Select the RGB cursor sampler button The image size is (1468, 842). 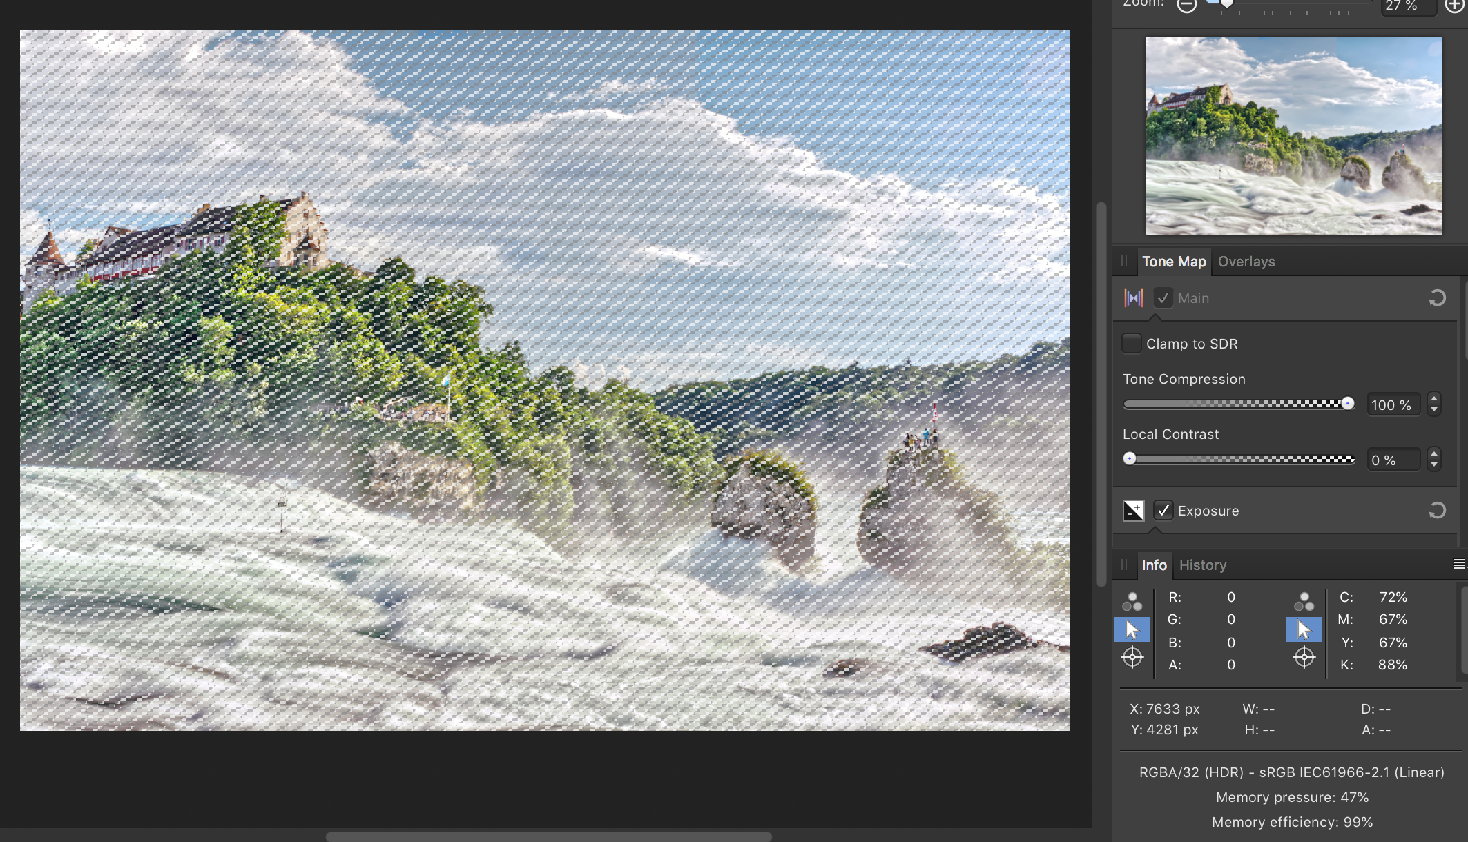coord(1132,629)
